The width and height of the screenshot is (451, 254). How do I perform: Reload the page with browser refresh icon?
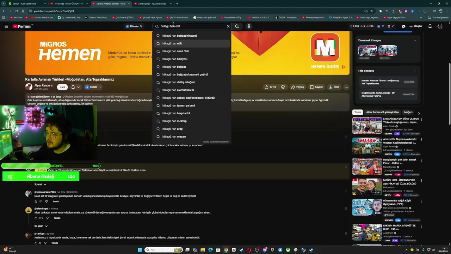pyautogui.click(x=16, y=11)
